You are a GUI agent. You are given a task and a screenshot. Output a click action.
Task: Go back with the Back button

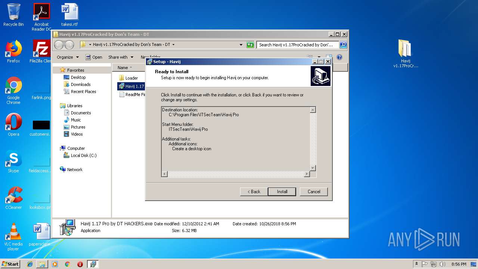click(x=254, y=192)
